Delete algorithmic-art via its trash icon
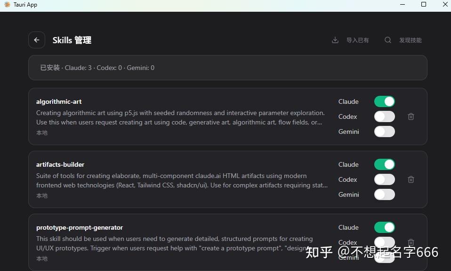Image resolution: width=451 pixels, height=271 pixels. pos(411,116)
